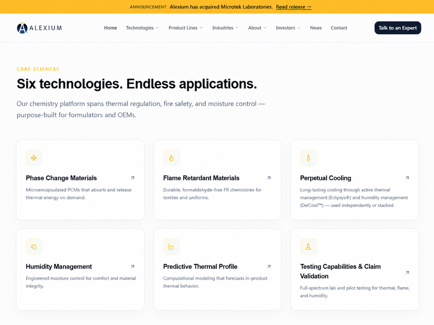Screen dimensions: 434x325
Task: Expand the Technologies dropdown menu
Action: [x=142, y=28]
